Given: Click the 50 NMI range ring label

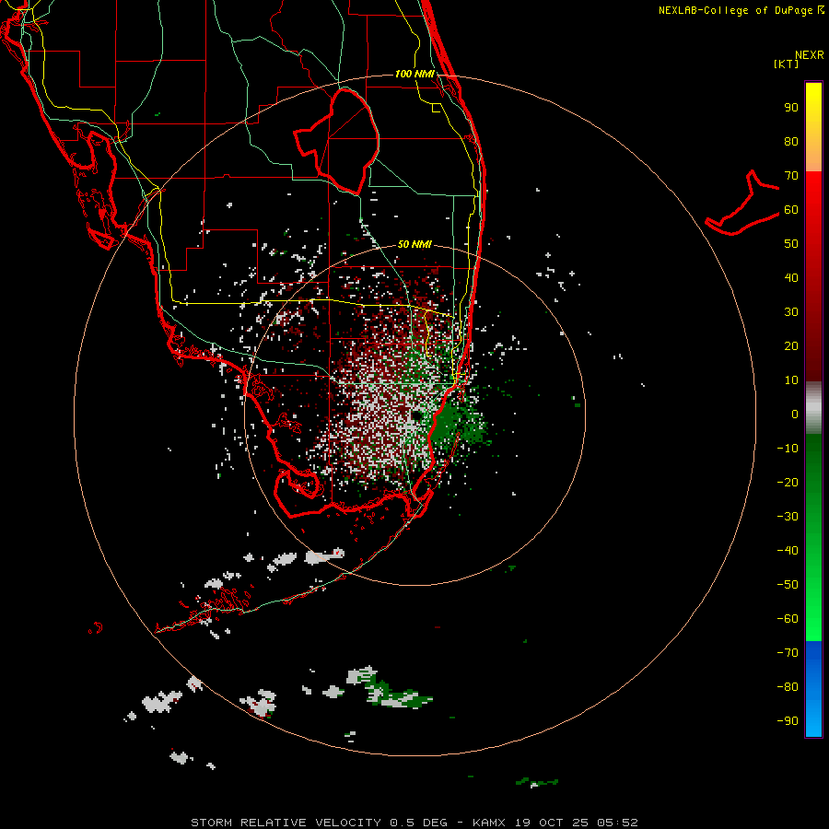Looking at the screenshot, I should (414, 244).
